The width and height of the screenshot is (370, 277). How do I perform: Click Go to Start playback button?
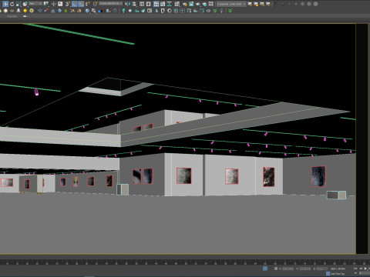355,269
